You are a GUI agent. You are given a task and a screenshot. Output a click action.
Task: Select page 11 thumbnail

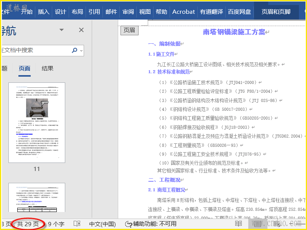(37, 123)
